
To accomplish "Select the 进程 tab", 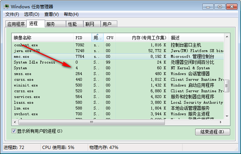I will 36,24.
